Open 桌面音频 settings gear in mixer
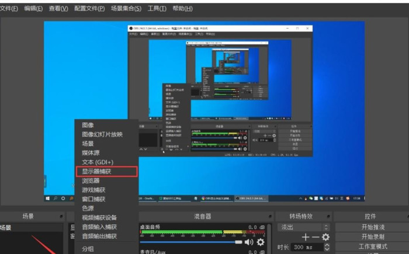Viewport: 409px width, 254px height. [x=261, y=242]
